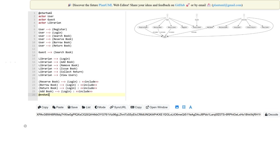280x141 pixels.
Task: Click the Copy button beside Paste
Action: click(43, 107)
